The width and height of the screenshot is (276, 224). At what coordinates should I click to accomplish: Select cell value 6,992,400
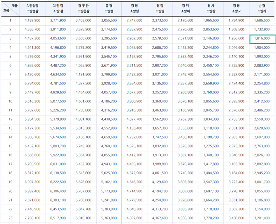pos(32,191)
